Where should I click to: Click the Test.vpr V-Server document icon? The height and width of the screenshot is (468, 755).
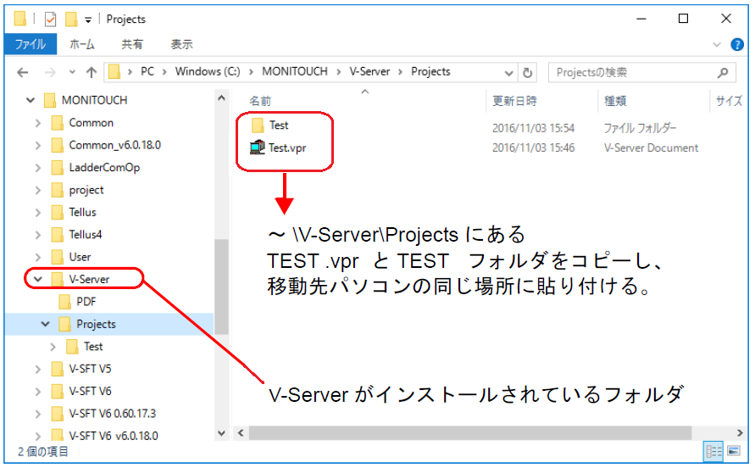pyautogui.click(x=258, y=148)
